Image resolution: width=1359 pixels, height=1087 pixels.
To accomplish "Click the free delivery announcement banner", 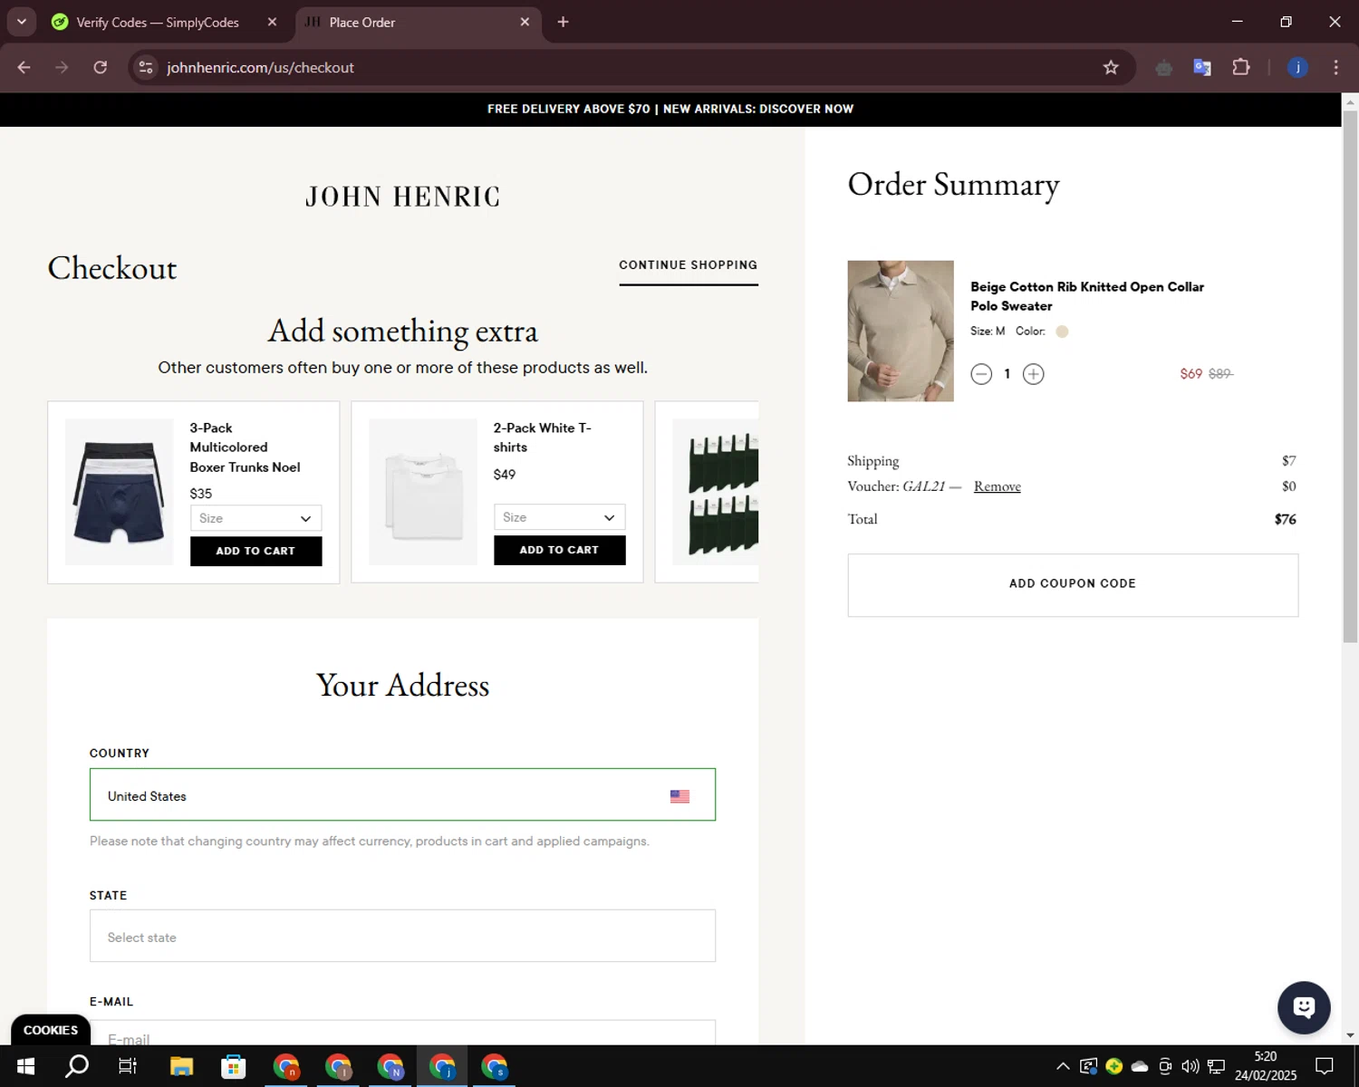I will [x=670, y=109].
